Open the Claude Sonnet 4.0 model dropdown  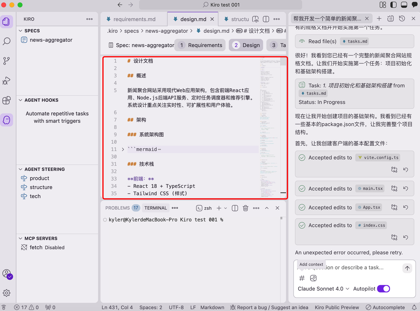[324, 289]
